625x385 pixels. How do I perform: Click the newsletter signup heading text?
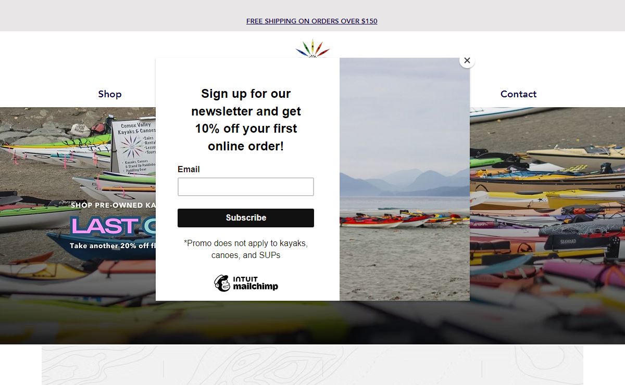tap(246, 120)
